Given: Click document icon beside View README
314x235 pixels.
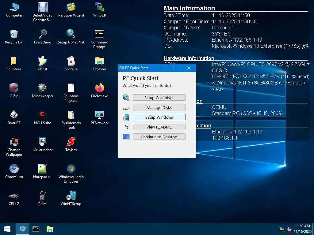Looking at the screenshot, I should tap(126, 127).
